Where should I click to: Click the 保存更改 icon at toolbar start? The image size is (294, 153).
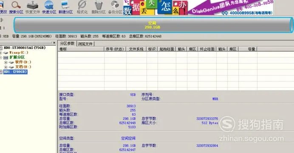click(2, 5)
